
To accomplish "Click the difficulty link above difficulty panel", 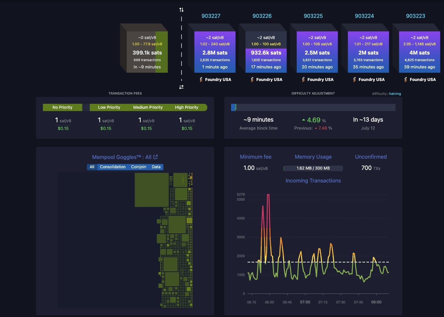I will click(379, 94).
